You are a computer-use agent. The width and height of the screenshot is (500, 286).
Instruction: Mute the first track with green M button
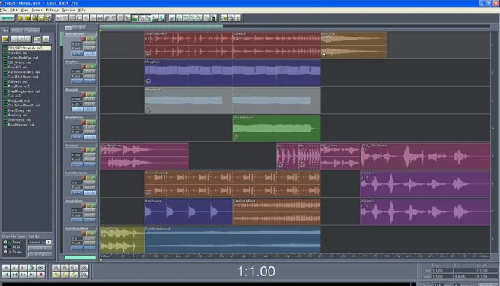pyautogui.click(x=94, y=39)
